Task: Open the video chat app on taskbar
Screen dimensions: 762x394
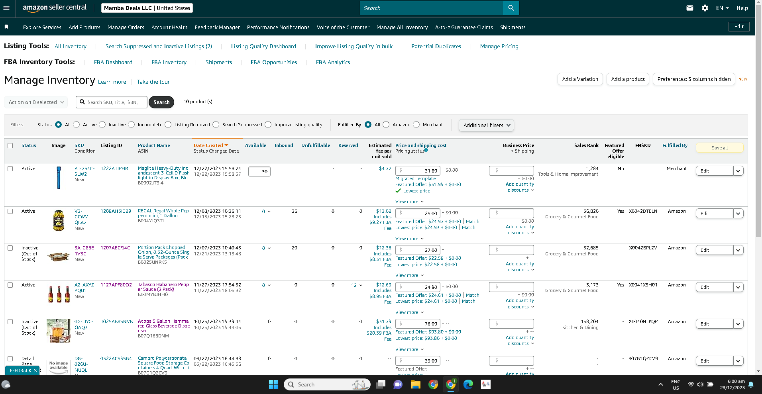Action: click(x=398, y=384)
